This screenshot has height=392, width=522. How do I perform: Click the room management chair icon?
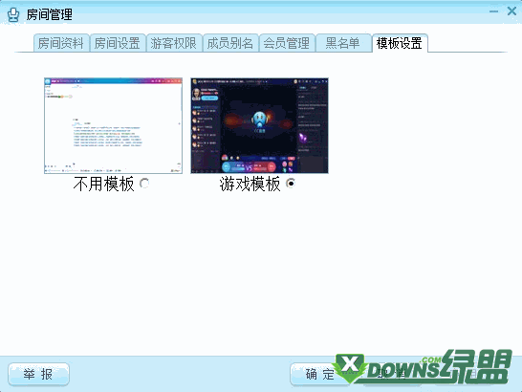coord(13,15)
